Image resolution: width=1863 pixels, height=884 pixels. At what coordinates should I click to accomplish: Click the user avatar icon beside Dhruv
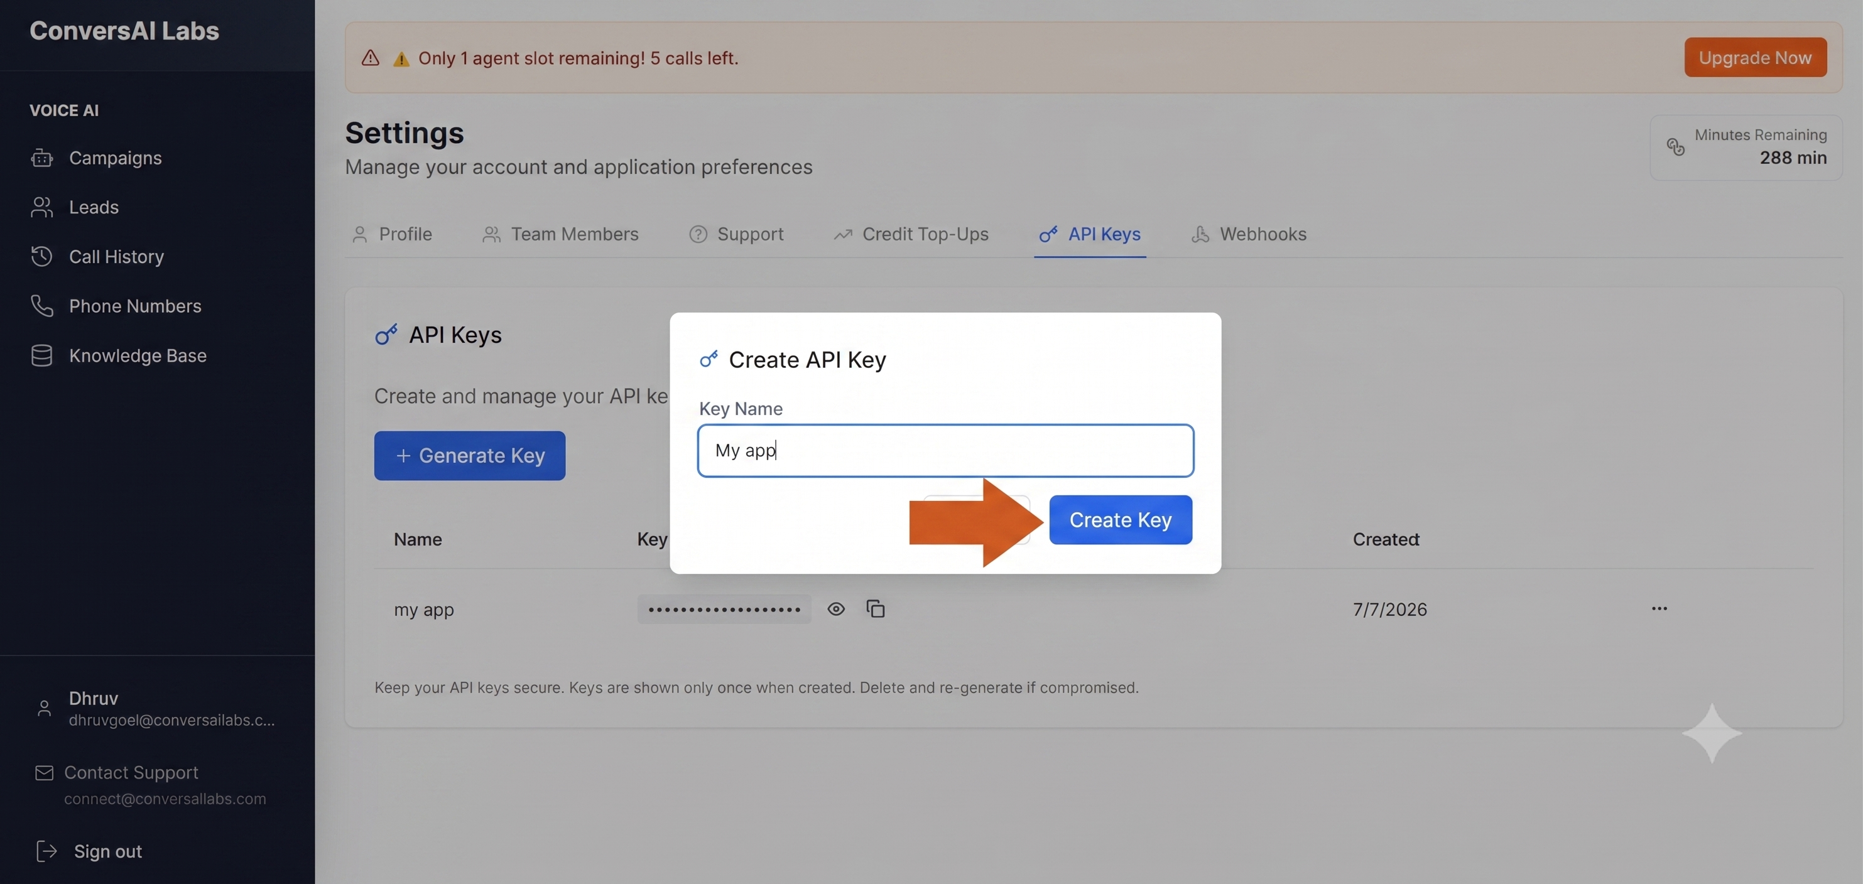44,708
